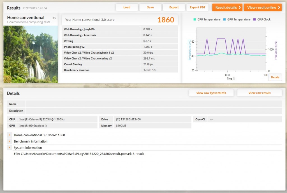
Task: Expand System information section
Action: (10, 148)
